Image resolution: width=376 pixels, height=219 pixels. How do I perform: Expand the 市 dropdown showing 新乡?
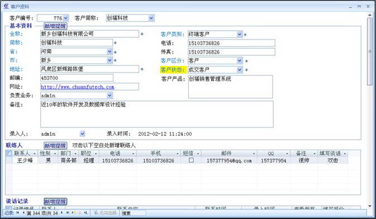[x=110, y=60]
